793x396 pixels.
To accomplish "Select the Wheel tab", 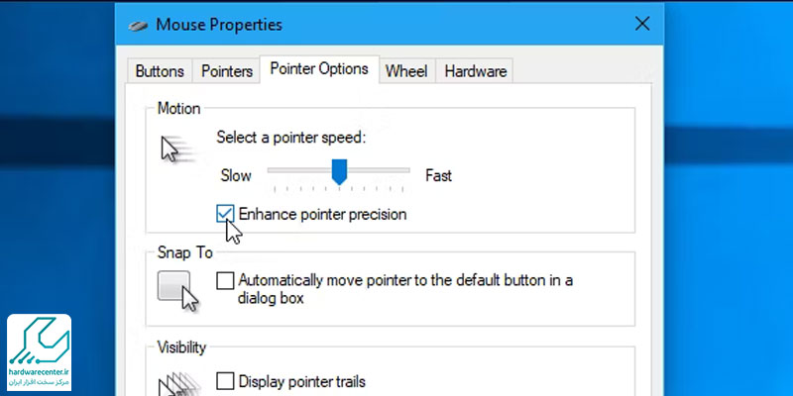I will tap(406, 71).
